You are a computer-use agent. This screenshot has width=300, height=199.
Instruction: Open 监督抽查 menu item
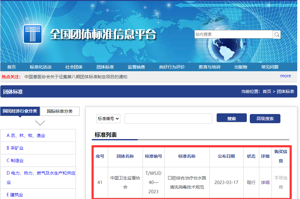coord(137,67)
